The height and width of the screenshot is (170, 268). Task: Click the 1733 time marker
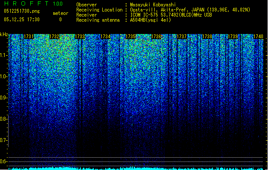[80, 37]
